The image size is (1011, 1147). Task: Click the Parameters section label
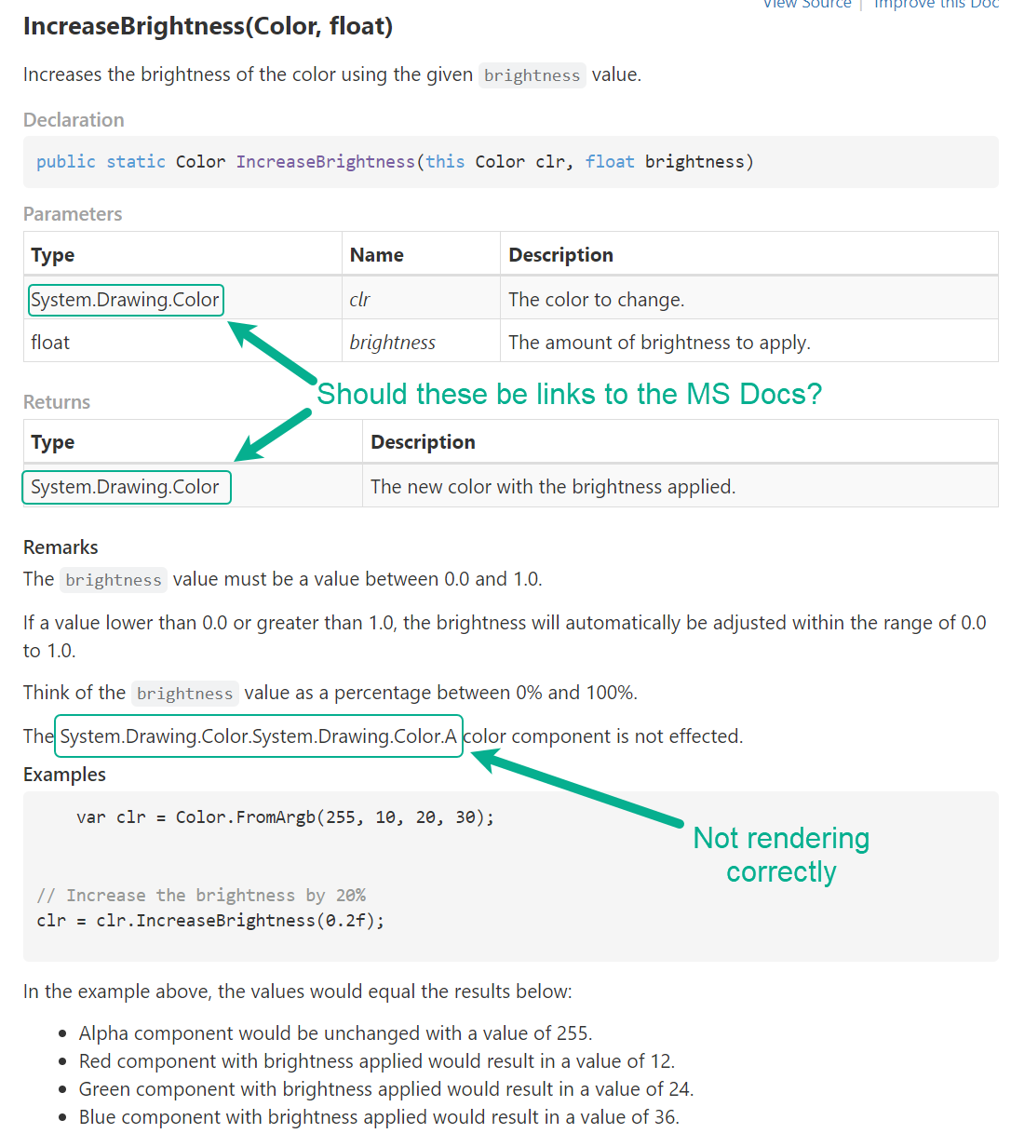click(73, 214)
